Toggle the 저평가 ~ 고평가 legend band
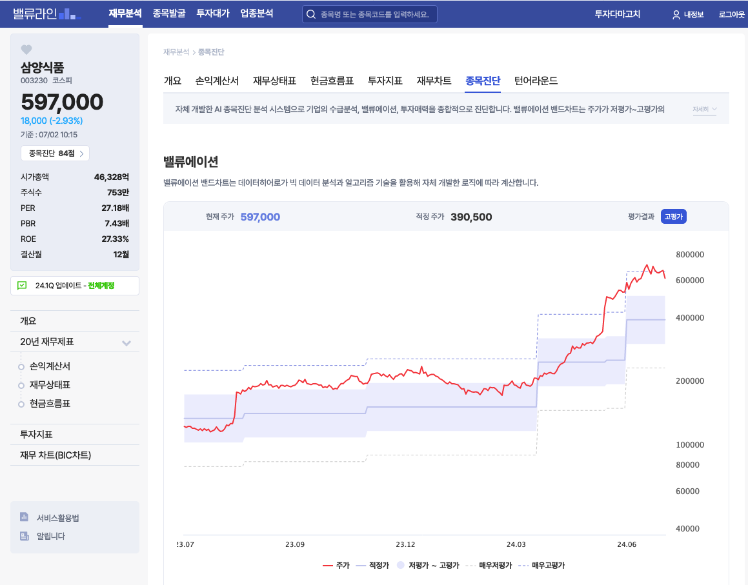Viewport: 748px width, 585px height. 428,566
